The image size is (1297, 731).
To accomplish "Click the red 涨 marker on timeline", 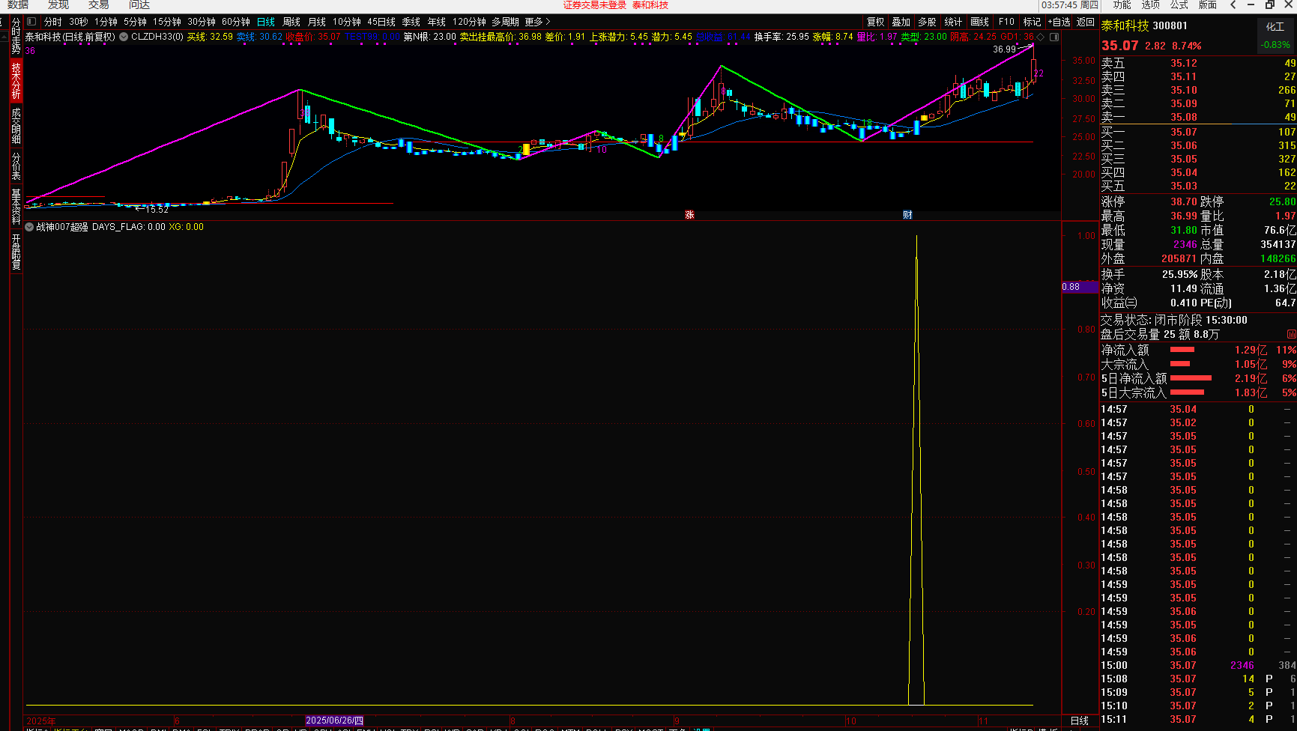I will click(x=689, y=215).
